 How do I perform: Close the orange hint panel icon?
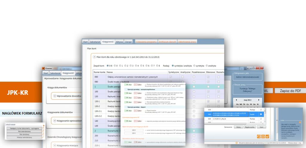[x=300, y=123]
